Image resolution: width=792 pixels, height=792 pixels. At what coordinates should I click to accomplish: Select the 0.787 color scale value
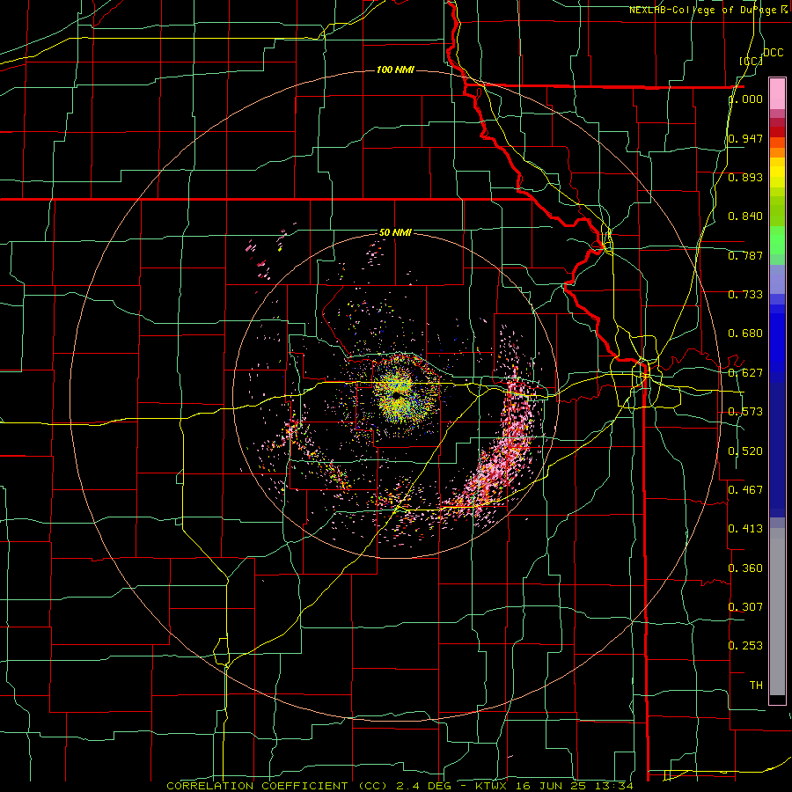point(745,255)
